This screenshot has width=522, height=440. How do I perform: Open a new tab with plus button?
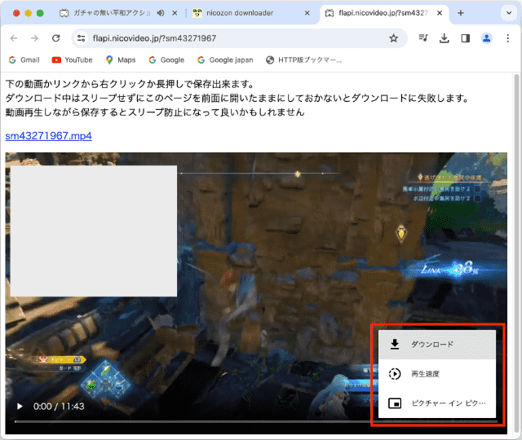pyautogui.click(x=461, y=13)
